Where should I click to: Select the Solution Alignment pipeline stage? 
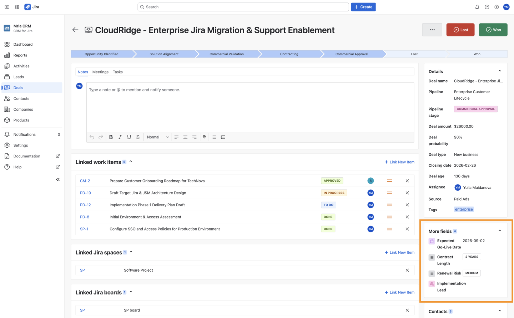(x=164, y=54)
